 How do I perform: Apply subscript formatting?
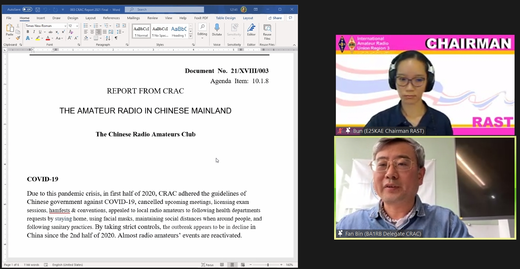coord(57,32)
